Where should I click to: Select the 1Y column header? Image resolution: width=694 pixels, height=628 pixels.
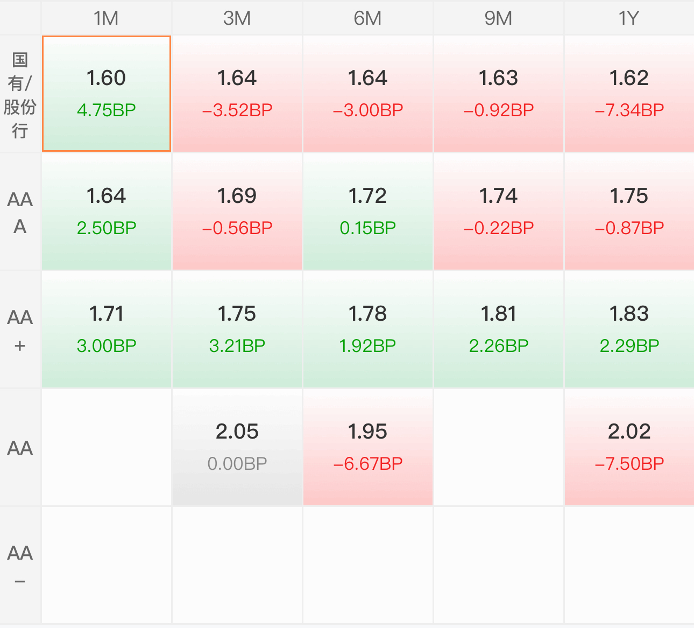tap(629, 18)
